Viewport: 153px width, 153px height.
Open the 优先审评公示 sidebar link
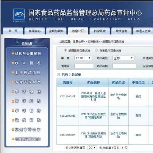(28, 130)
